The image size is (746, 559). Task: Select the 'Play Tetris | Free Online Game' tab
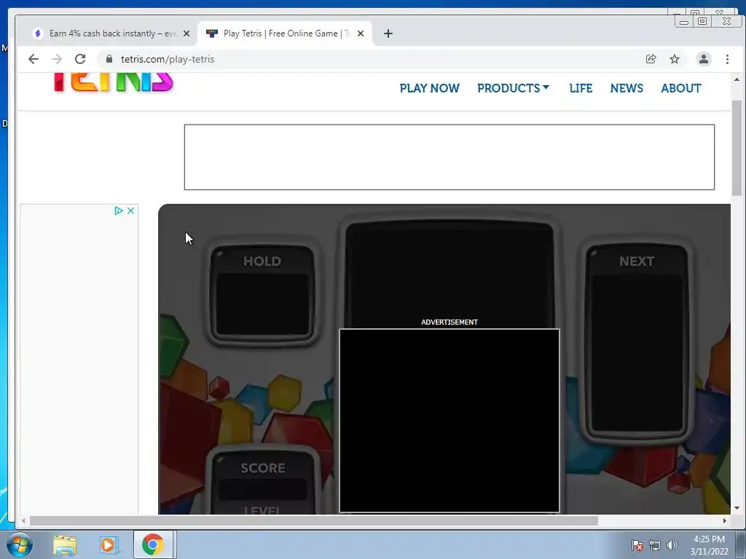[x=285, y=33]
